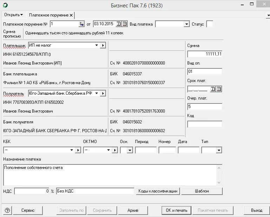This screenshot has height=217, width=270.
Task: Open the Открыть menu
Action: [x=13, y=15]
